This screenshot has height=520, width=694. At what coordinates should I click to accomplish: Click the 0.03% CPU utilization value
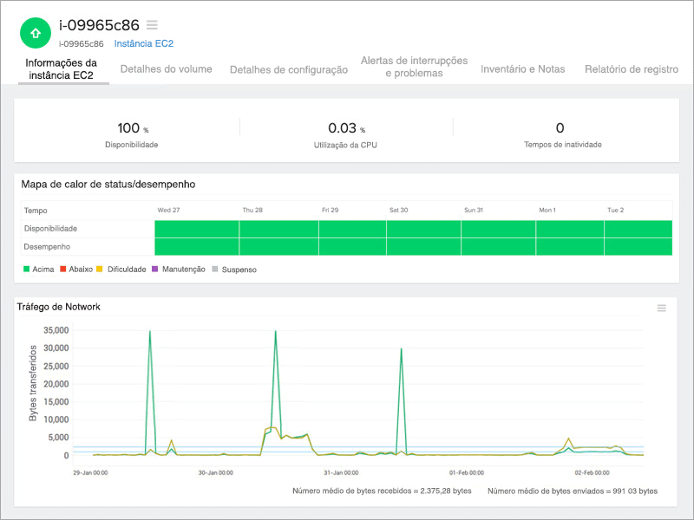pos(339,127)
